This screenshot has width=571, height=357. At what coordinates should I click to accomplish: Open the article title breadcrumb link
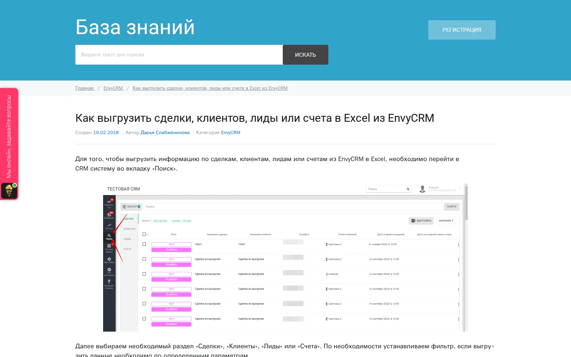point(210,88)
